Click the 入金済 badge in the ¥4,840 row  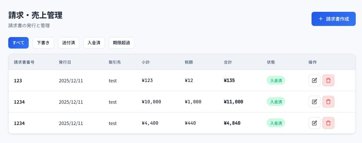click(x=276, y=123)
